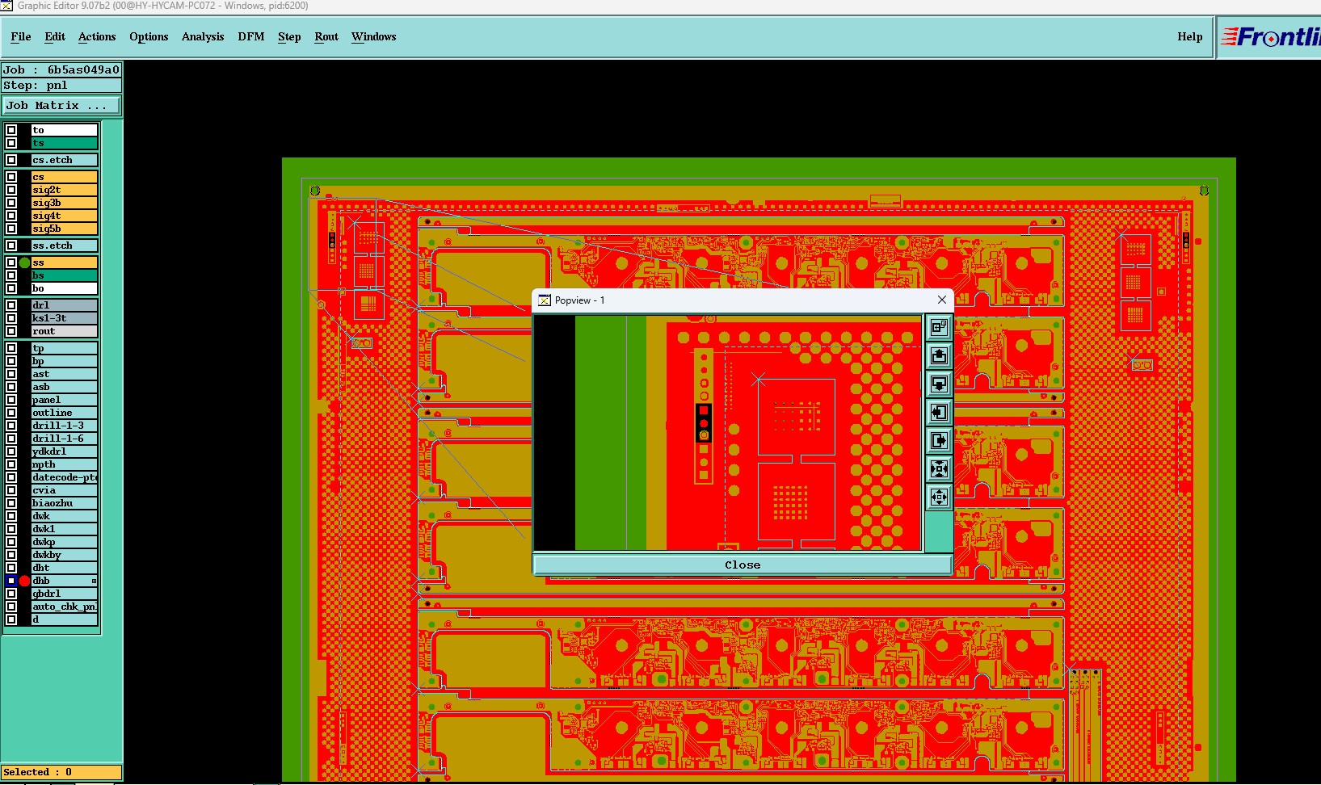Toggle the npth layer checkbox
This screenshot has width=1321, height=785.
(x=11, y=464)
